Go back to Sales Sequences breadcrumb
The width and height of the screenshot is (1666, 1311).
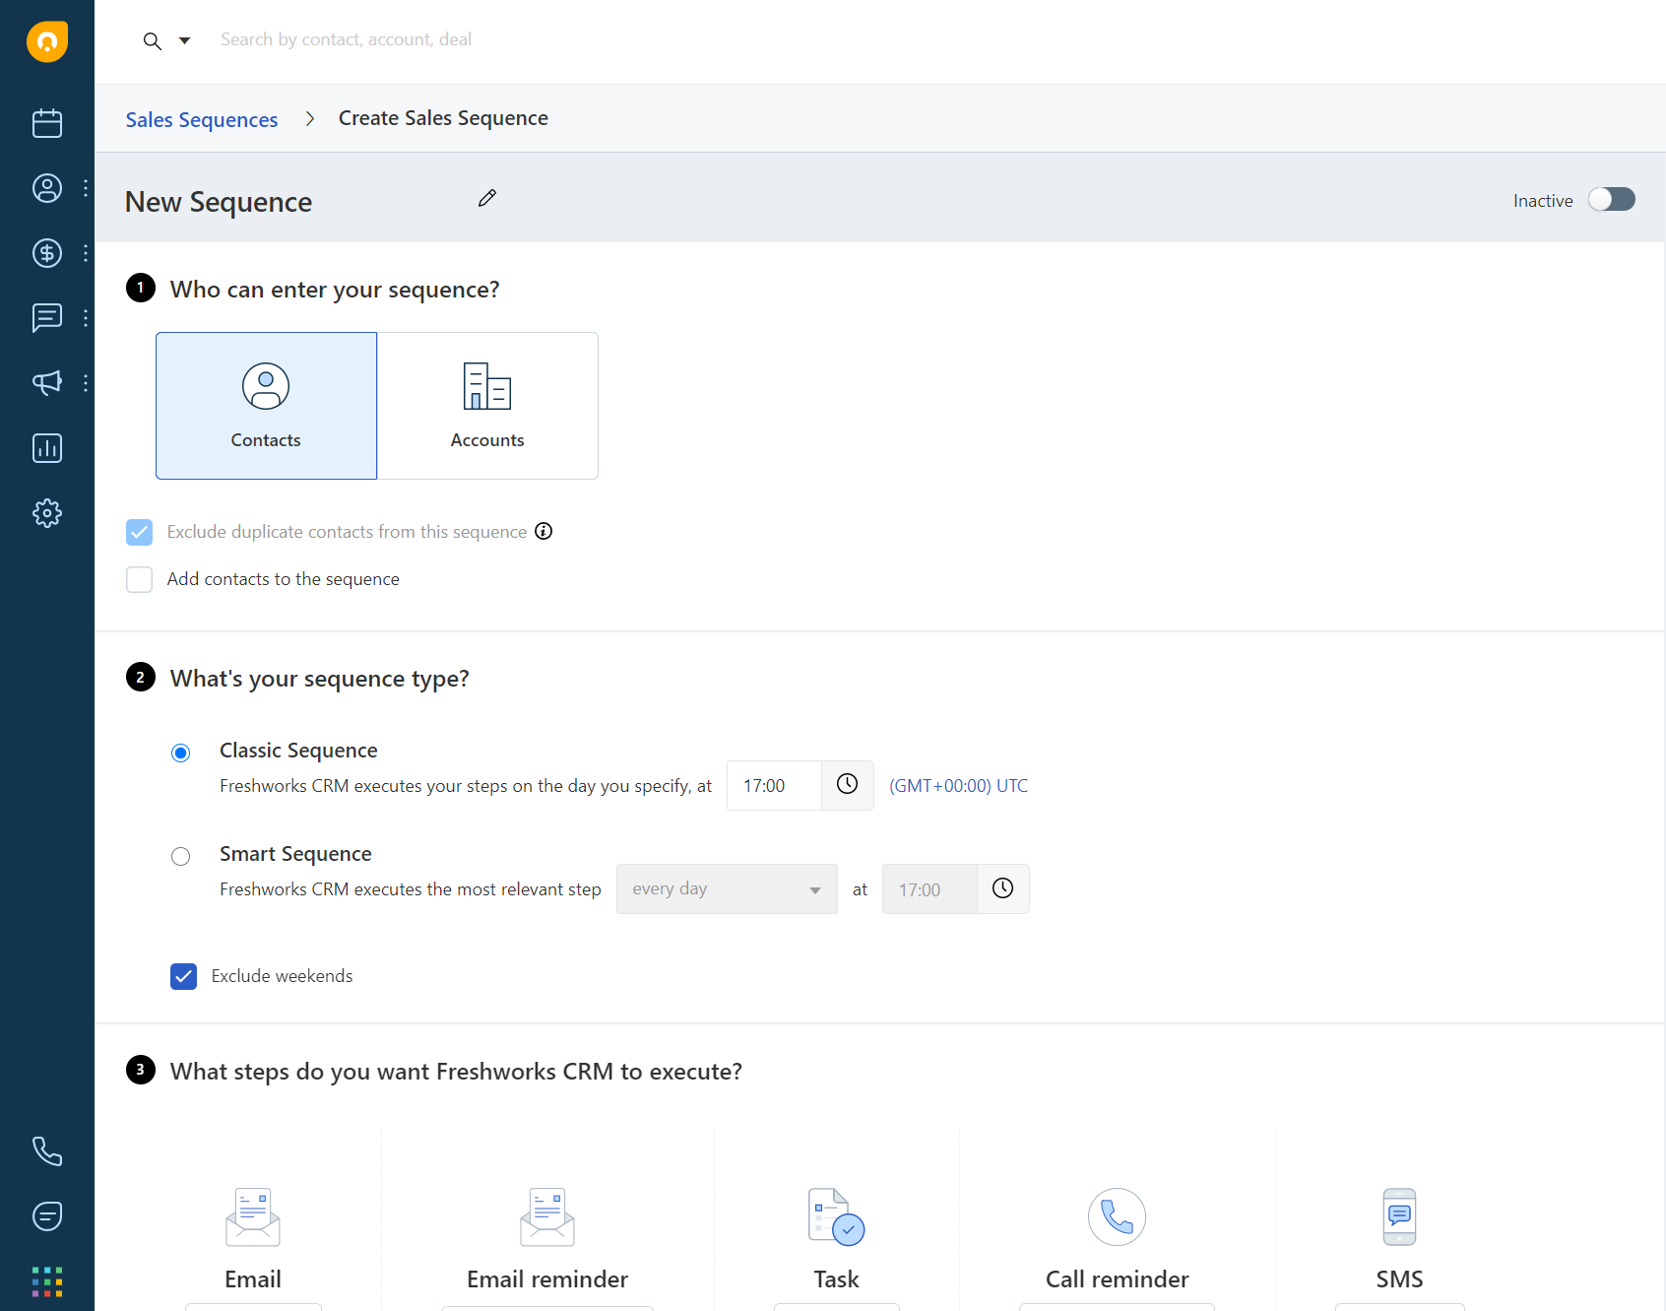click(x=202, y=119)
